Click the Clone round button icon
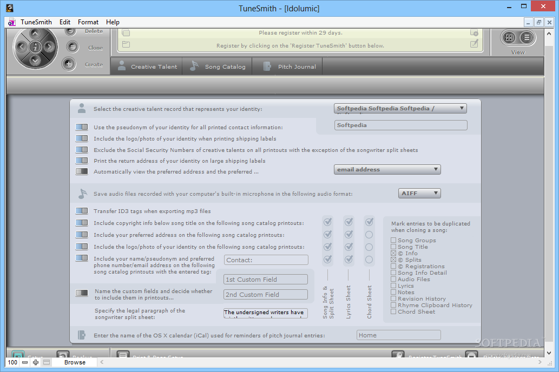559x372 pixels. 73,47
